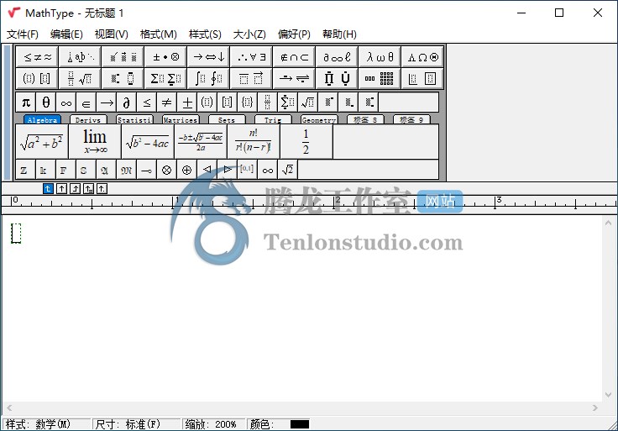Open the lowercase Greek letters palette
618x431 pixels.
click(x=380, y=57)
